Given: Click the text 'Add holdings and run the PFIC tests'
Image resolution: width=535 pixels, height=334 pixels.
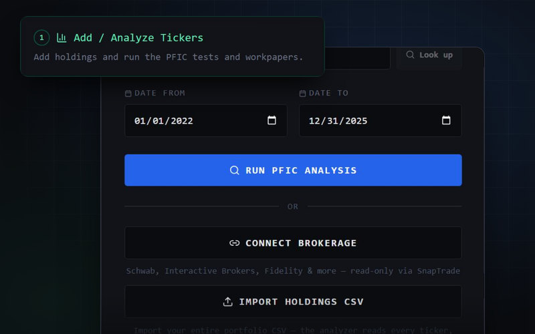Looking at the screenshot, I should [126, 57].
